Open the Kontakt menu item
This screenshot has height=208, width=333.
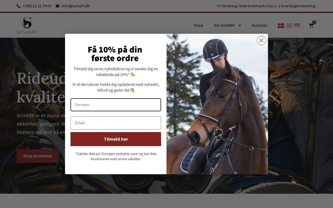pos(260,25)
